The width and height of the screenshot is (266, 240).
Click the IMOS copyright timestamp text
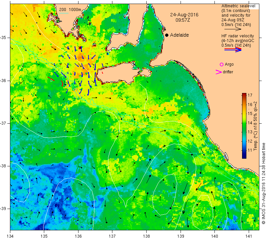coord(263,183)
